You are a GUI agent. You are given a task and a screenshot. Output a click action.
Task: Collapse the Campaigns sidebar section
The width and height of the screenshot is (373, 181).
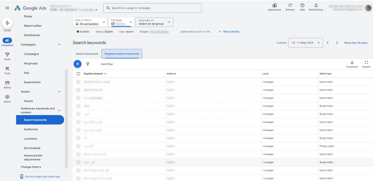pyautogui.click(x=59, y=45)
